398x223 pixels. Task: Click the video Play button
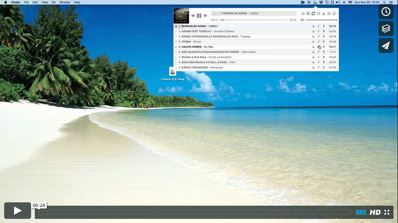[x=17, y=211]
